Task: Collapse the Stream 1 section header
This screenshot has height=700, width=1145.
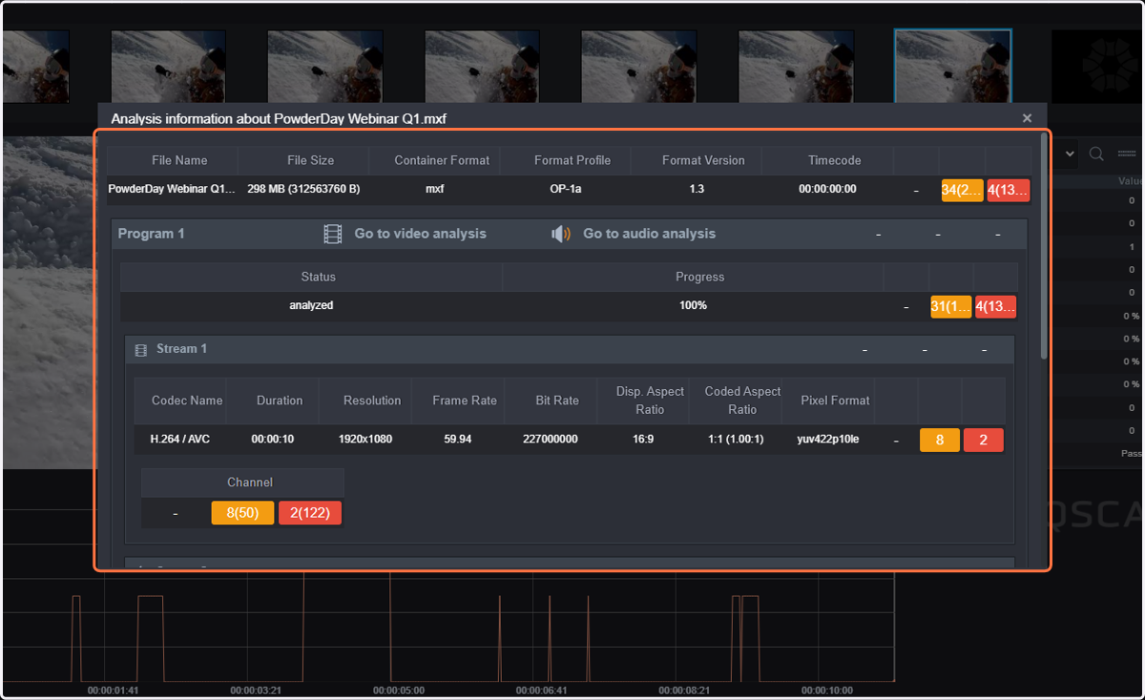Action: (x=569, y=349)
